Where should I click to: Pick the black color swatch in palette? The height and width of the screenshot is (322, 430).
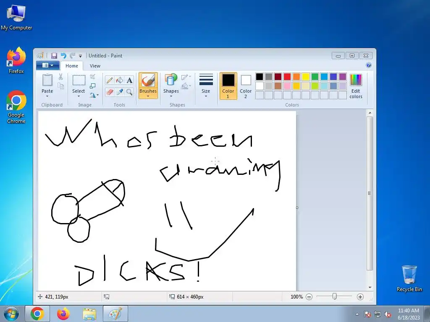[x=260, y=77]
